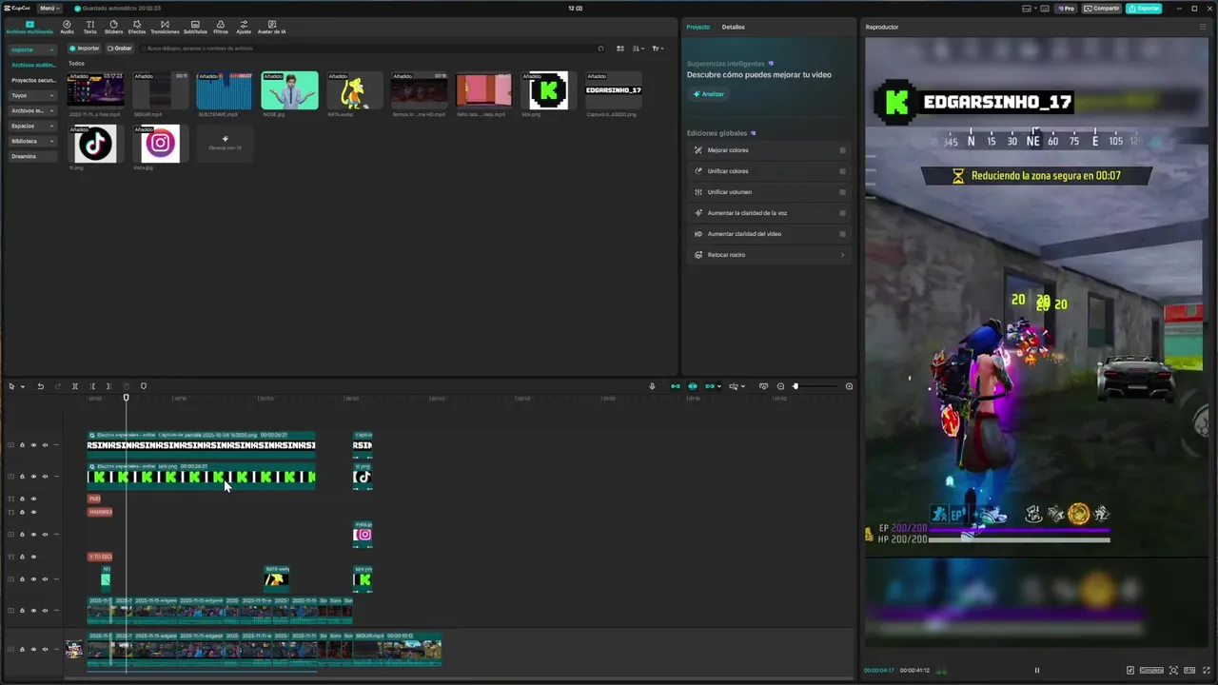Click the marker shield icon in timeline toolbar

[144, 386]
